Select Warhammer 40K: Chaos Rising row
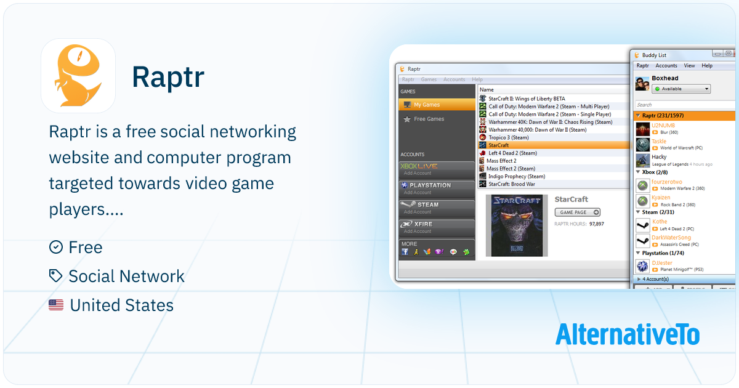Screen dimensions: 739x388 click(x=554, y=122)
